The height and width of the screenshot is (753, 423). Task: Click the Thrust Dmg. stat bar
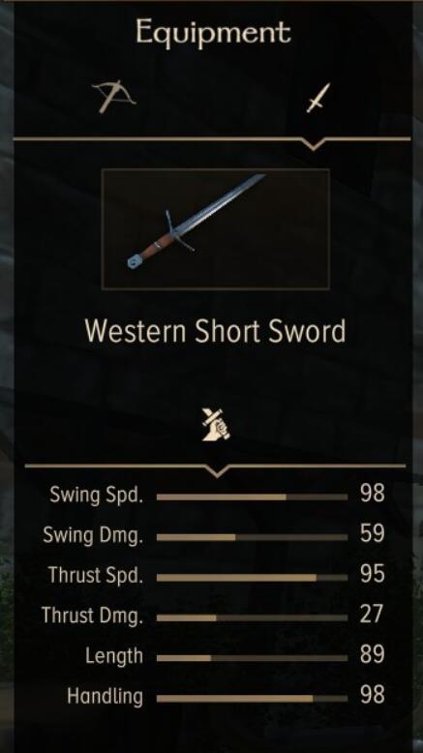[x=252, y=618]
